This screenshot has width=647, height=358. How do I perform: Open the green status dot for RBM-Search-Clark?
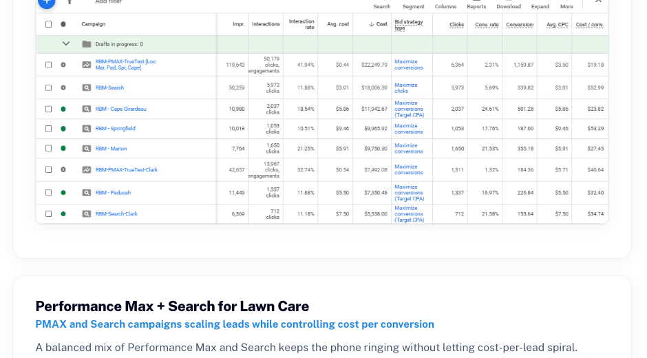point(63,214)
